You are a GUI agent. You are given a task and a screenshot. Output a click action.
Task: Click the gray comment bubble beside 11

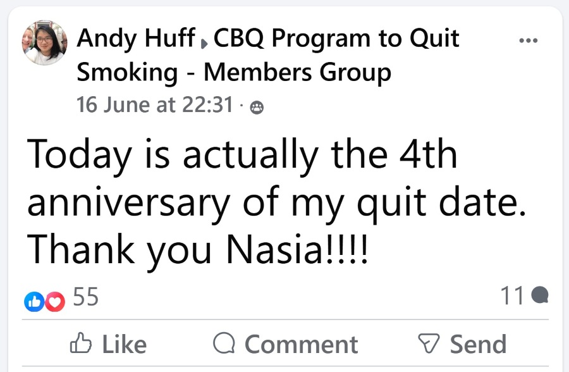click(540, 295)
